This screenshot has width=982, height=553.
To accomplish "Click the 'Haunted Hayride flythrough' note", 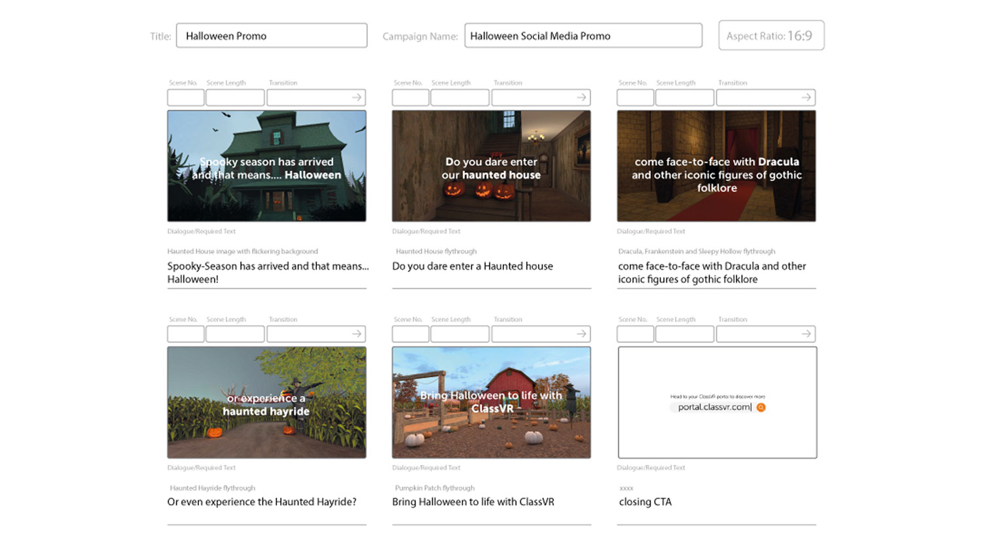I will 213,488.
